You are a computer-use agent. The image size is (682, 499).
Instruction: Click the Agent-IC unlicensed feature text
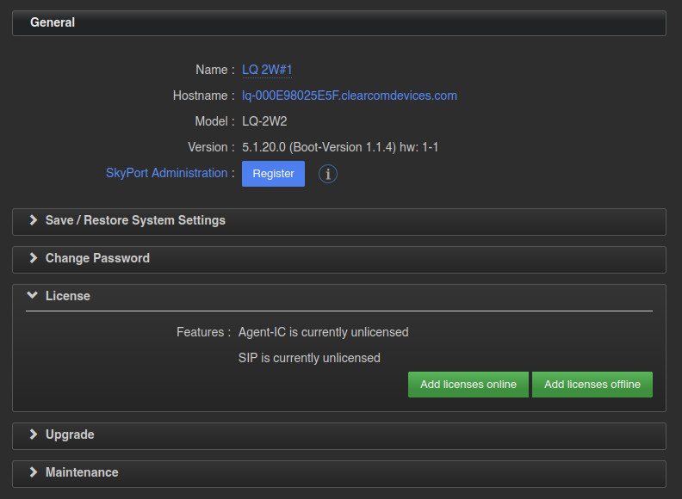point(323,332)
